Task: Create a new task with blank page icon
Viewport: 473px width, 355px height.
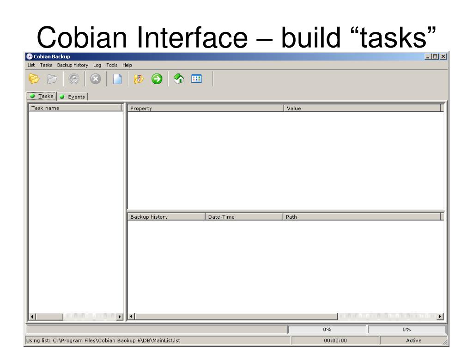Action: (x=117, y=79)
